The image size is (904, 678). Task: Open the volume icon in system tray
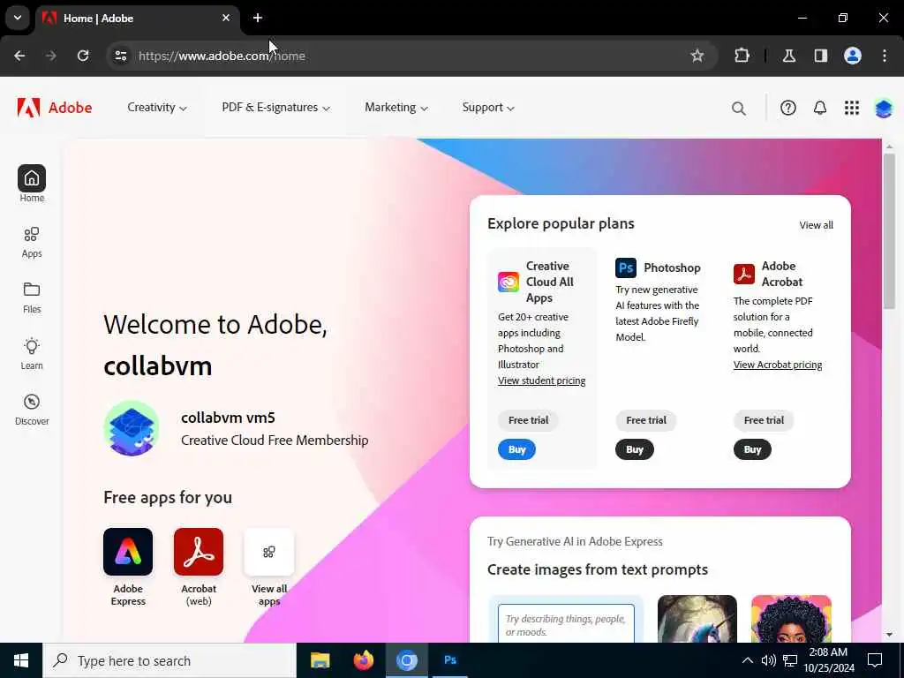768,660
